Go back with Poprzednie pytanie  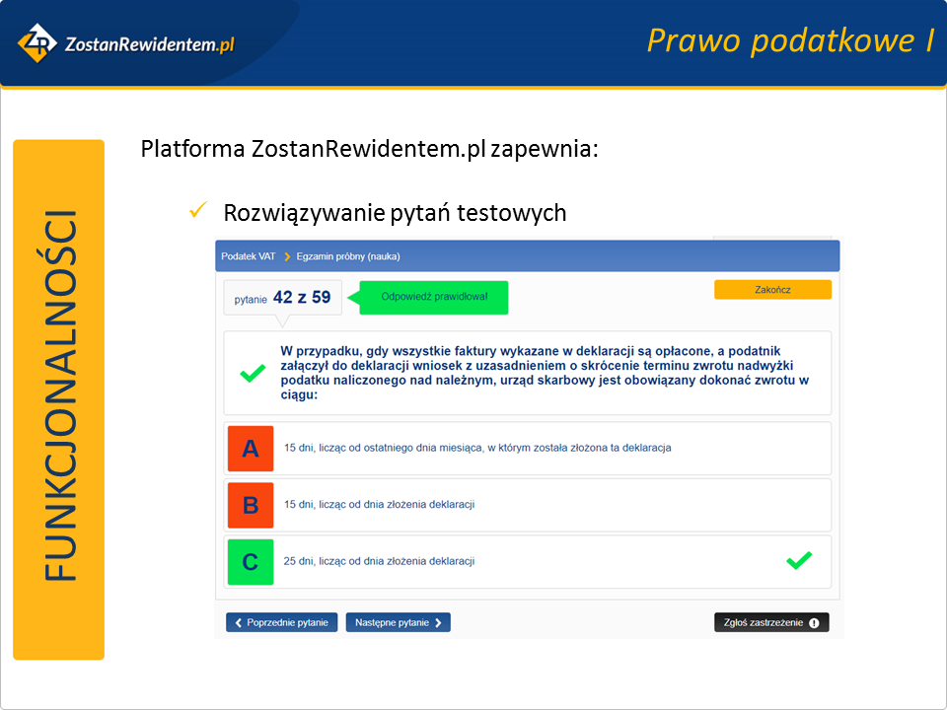pyautogui.click(x=282, y=623)
